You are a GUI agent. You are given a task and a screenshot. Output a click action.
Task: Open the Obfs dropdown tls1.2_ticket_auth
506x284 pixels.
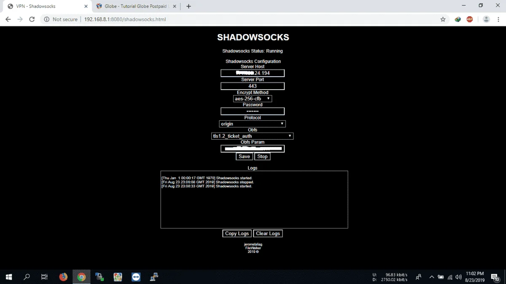click(x=253, y=136)
